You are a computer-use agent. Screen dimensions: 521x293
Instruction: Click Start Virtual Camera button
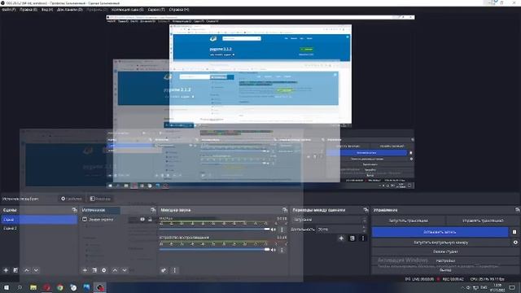pyautogui.click(x=440, y=243)
